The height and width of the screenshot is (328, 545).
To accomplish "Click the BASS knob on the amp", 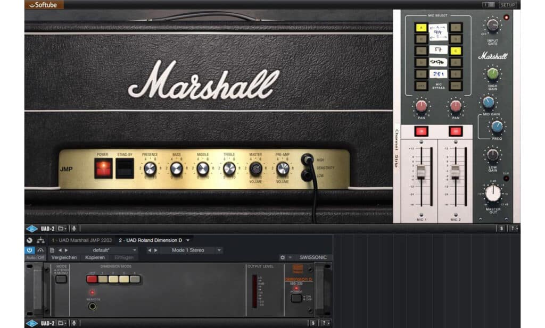I will coord(177,169).
